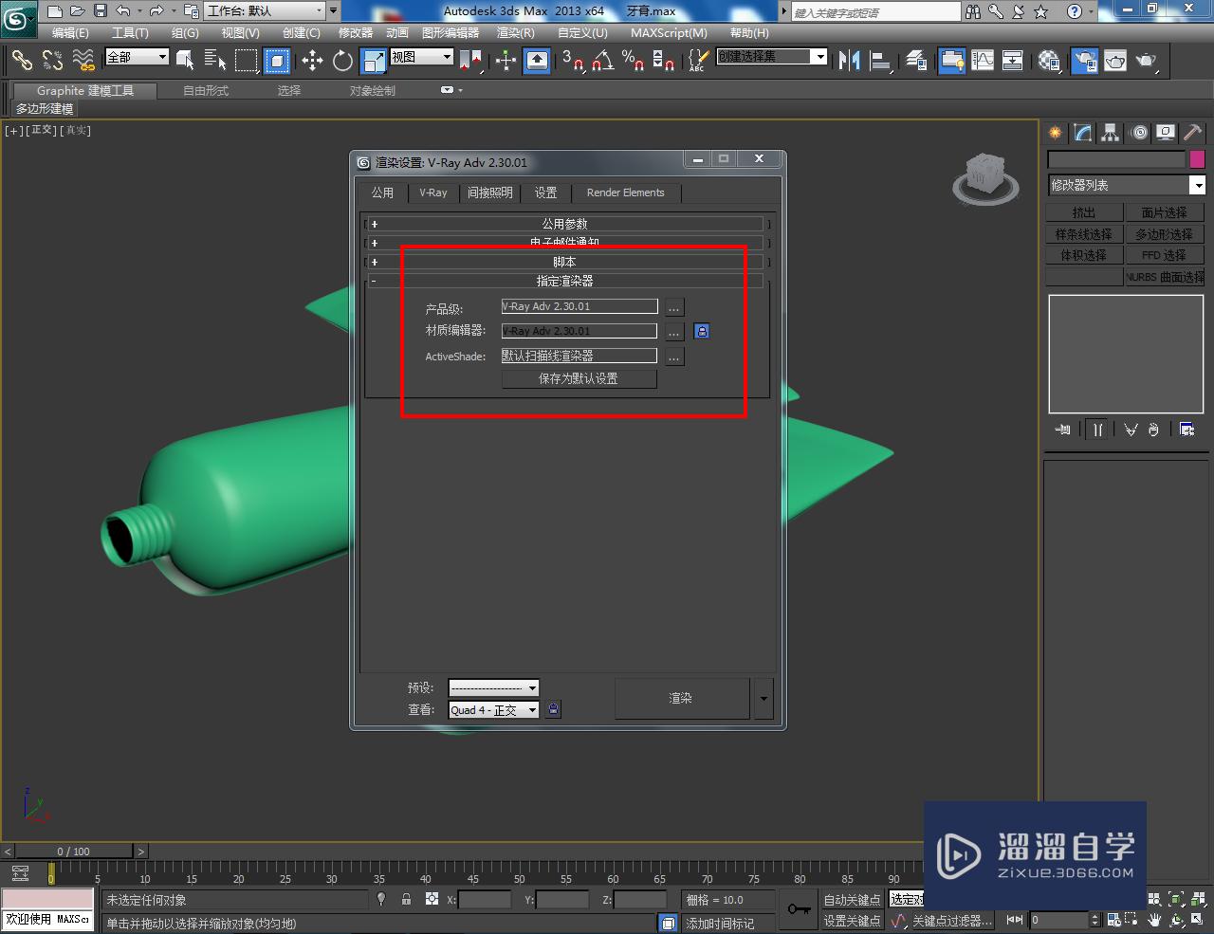Click Configure Modifier Sets icon
The height and width of the screenshot is (934, 1214).
tap(1186, 430)
